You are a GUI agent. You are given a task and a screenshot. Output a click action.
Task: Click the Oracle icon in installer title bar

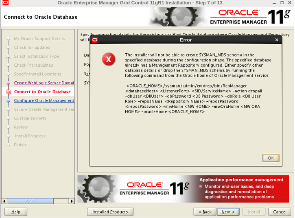5,2
